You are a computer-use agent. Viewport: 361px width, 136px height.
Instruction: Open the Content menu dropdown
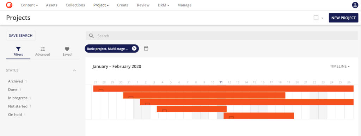point(29,5)
